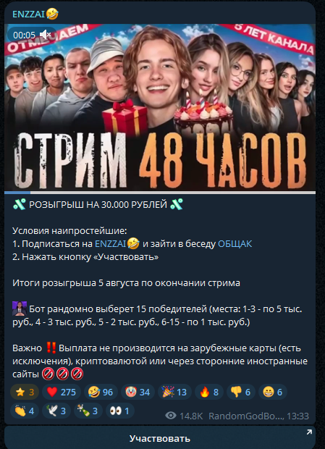Add the eyes reaction showing 1
The width and height of the screenshot is (325, 449).
(120, 411)
